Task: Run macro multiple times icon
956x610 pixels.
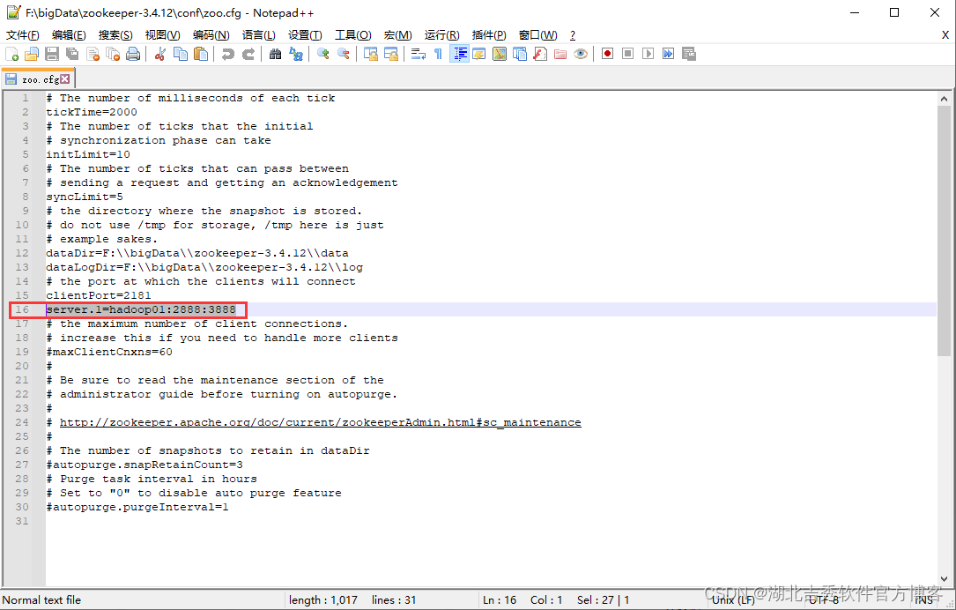Action: [668, 55]
